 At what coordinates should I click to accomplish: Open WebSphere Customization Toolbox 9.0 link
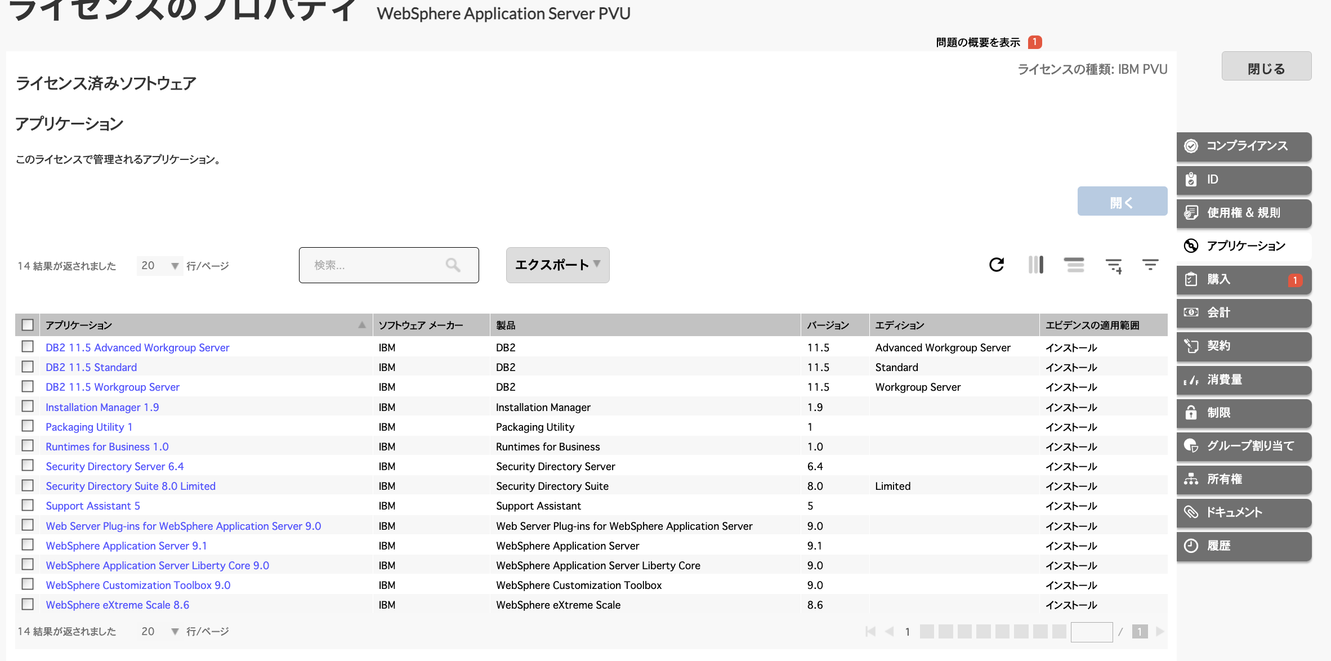[x=138, y=585]
